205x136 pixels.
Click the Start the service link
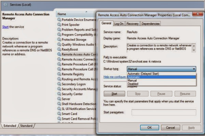click(5, 27)
